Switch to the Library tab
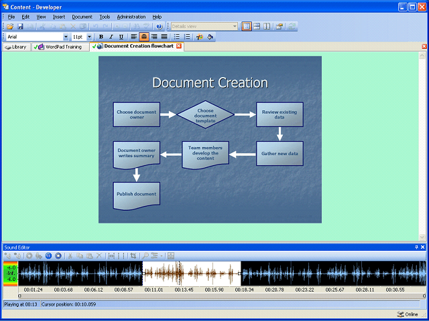Screen dimensions: 429x321 click(16, 47)
